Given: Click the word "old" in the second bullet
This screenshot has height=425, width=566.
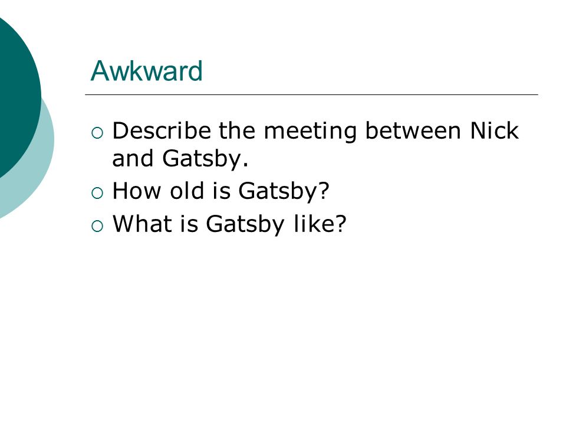Looking at the screenshot, I should pos(187,190).
